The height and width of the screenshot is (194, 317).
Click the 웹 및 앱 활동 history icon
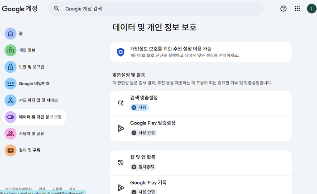[121, 162]
